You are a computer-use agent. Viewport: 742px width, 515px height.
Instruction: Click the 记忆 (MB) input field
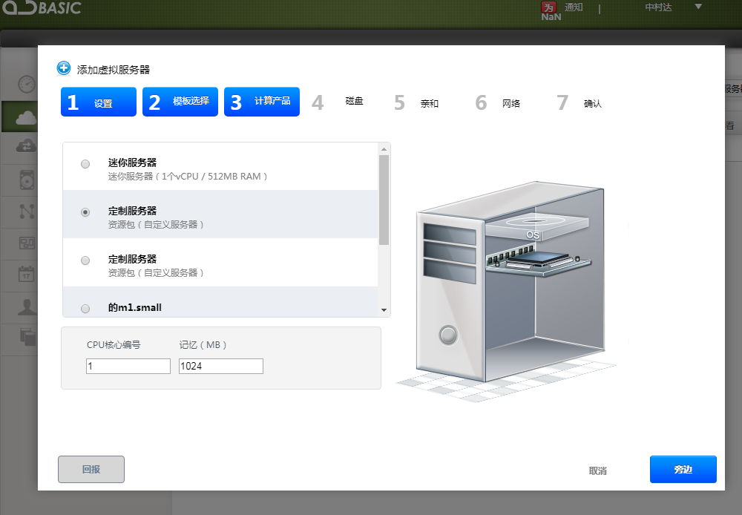click(221, 367)
